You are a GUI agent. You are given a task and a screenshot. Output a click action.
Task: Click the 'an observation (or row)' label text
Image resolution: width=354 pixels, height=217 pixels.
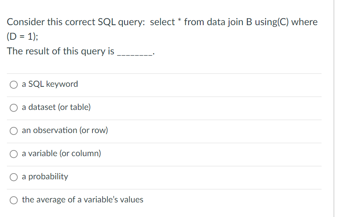pos(65,131)
